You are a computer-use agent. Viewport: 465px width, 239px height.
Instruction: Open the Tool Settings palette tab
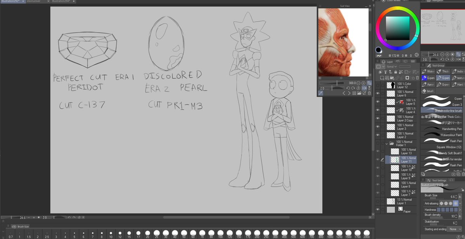[437, 181]
